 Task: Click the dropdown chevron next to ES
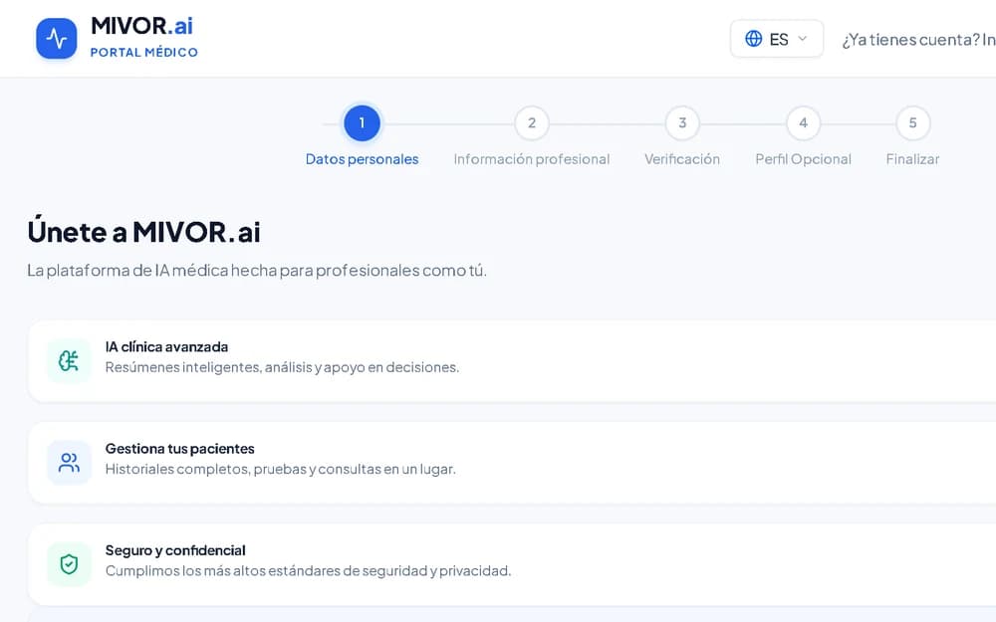point(802,39)
